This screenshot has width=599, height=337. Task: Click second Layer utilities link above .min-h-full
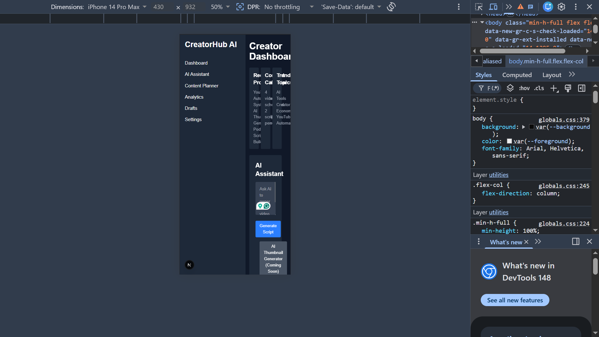pyautogui.click(x=499, y=212)
